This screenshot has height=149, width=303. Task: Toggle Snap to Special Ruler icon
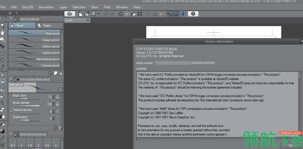(x=176, y=14)
